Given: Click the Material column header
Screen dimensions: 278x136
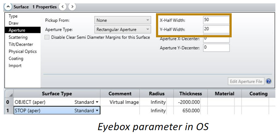Looking at the screenshot, I should coord(225,93).
